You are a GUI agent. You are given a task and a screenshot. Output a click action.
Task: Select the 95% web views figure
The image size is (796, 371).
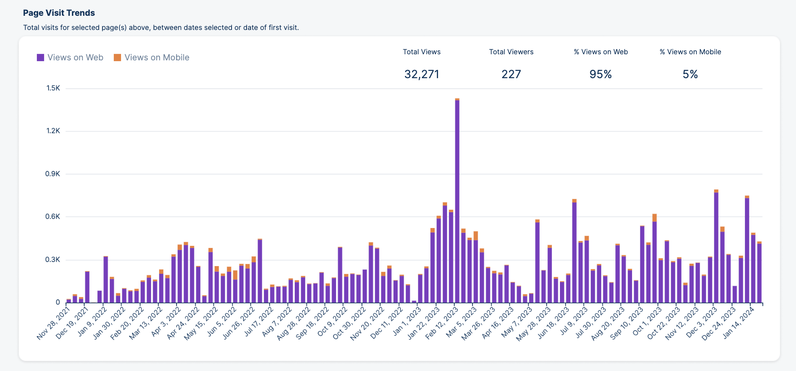(600, 74)
